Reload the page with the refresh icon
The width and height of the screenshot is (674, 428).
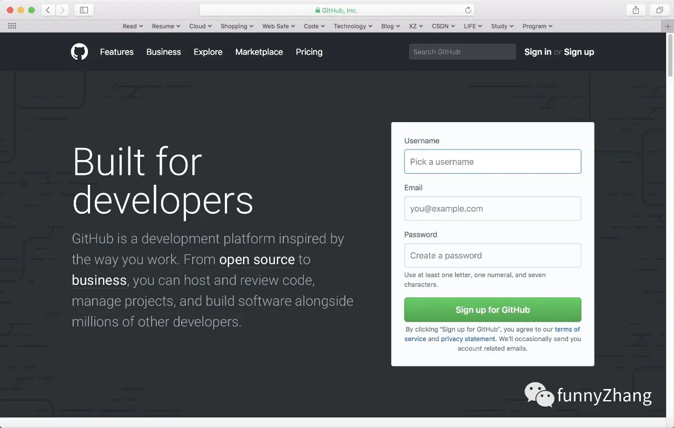tap(468, 10)
